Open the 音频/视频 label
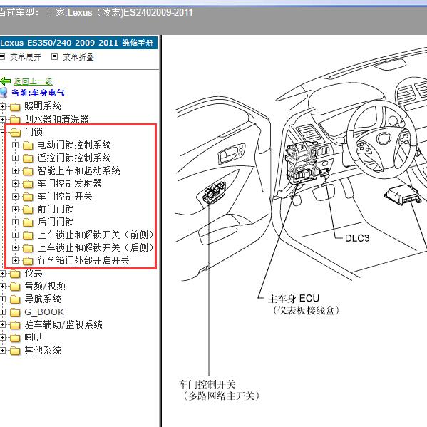This screenshot has height=427, width=427. click(45, 286)
